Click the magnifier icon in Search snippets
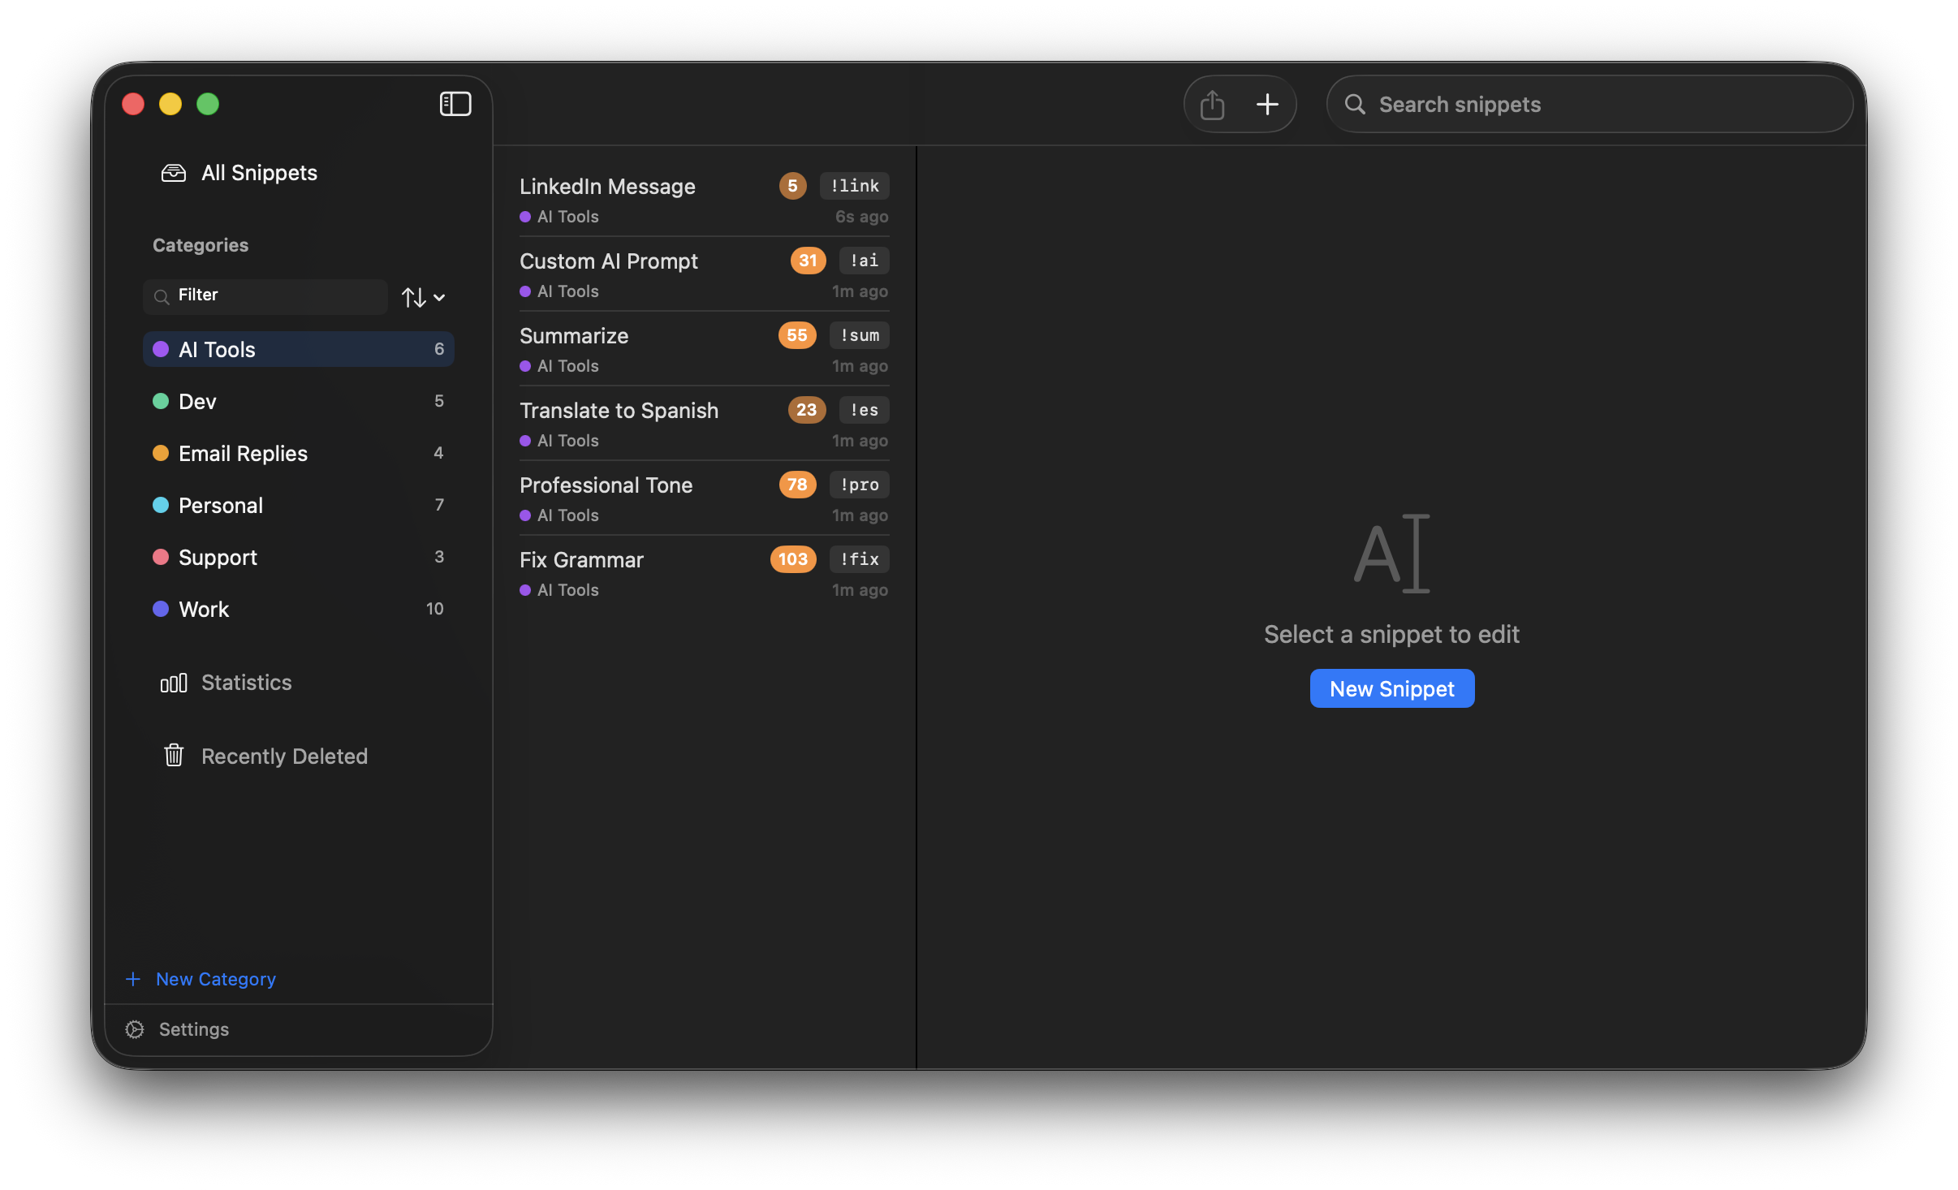Image resolution: width=1958 pixels, height=1190 pixels. [1355, 104]
